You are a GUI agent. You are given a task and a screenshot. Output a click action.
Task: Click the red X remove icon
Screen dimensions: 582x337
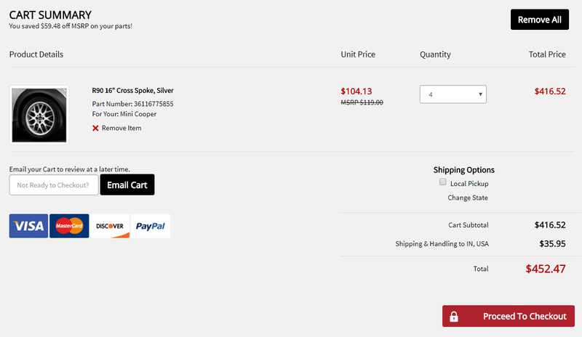[x=95, y=128]
